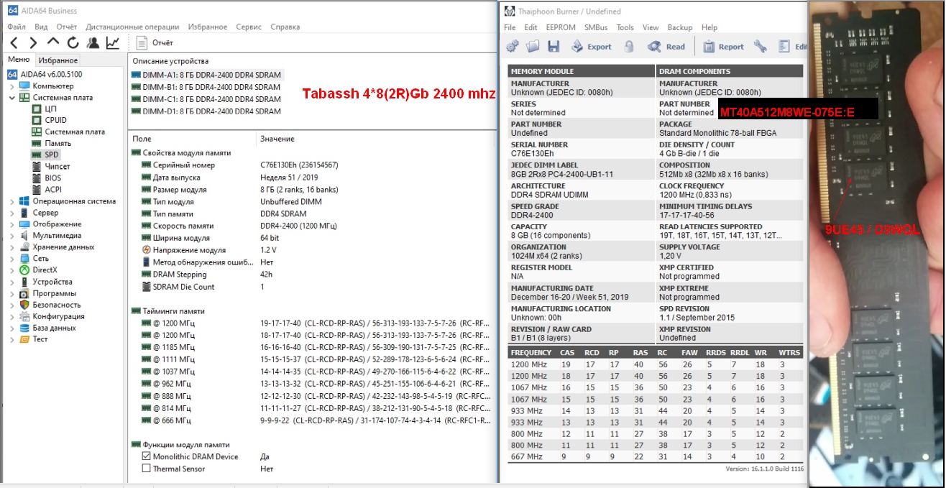Open Help menu in Thaiphoon Burner
The width and height of the screenshot is (946, 488).
click(709, 27)
